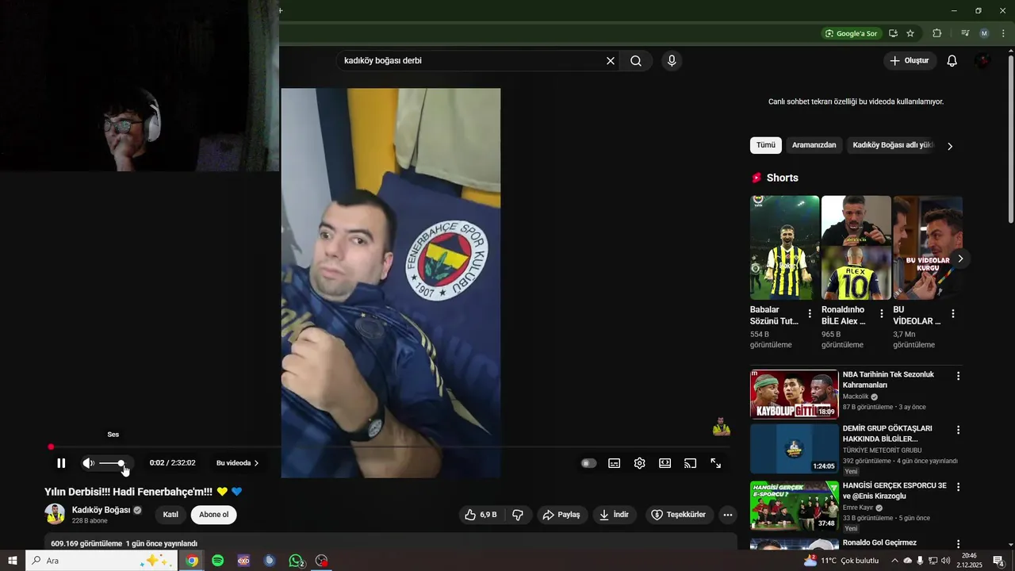Viewport: 1015px width, 571px height.
Task: Open Windows notification center
Action: (x=998, y=561)
